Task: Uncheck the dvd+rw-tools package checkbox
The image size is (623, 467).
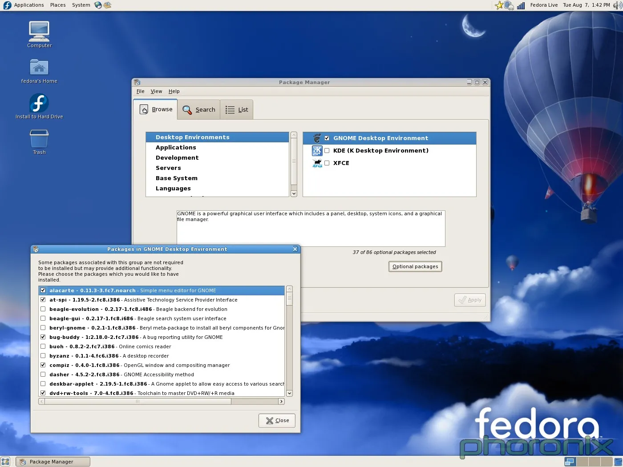Action: tap(43, 393)
